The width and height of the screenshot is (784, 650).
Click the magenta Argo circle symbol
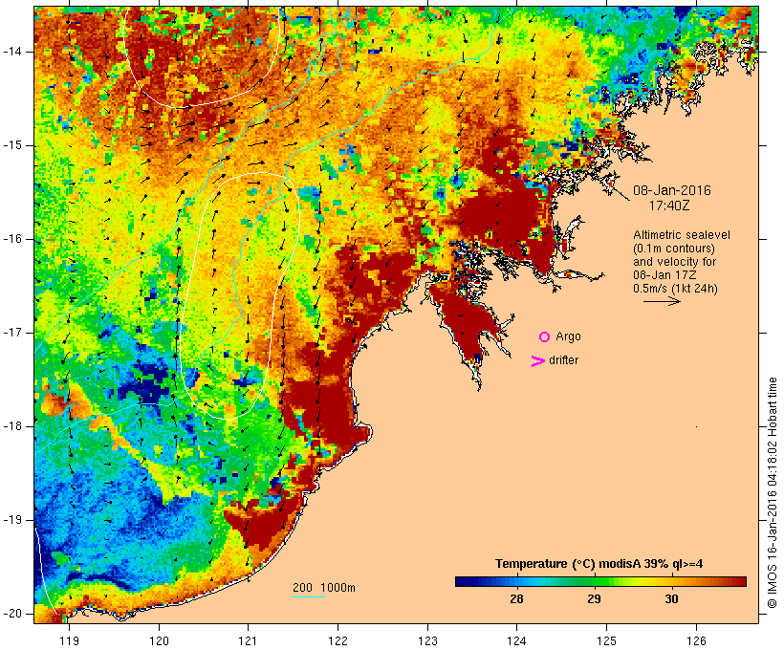tap(545, 337)
